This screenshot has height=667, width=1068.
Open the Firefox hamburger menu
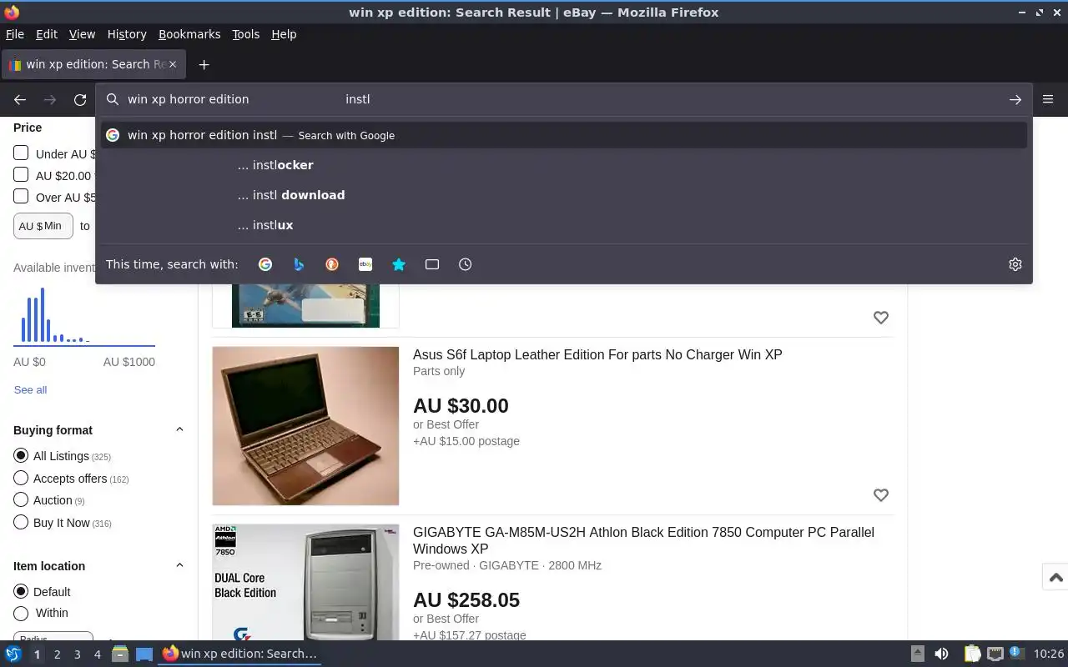[x=1048, y=99]
